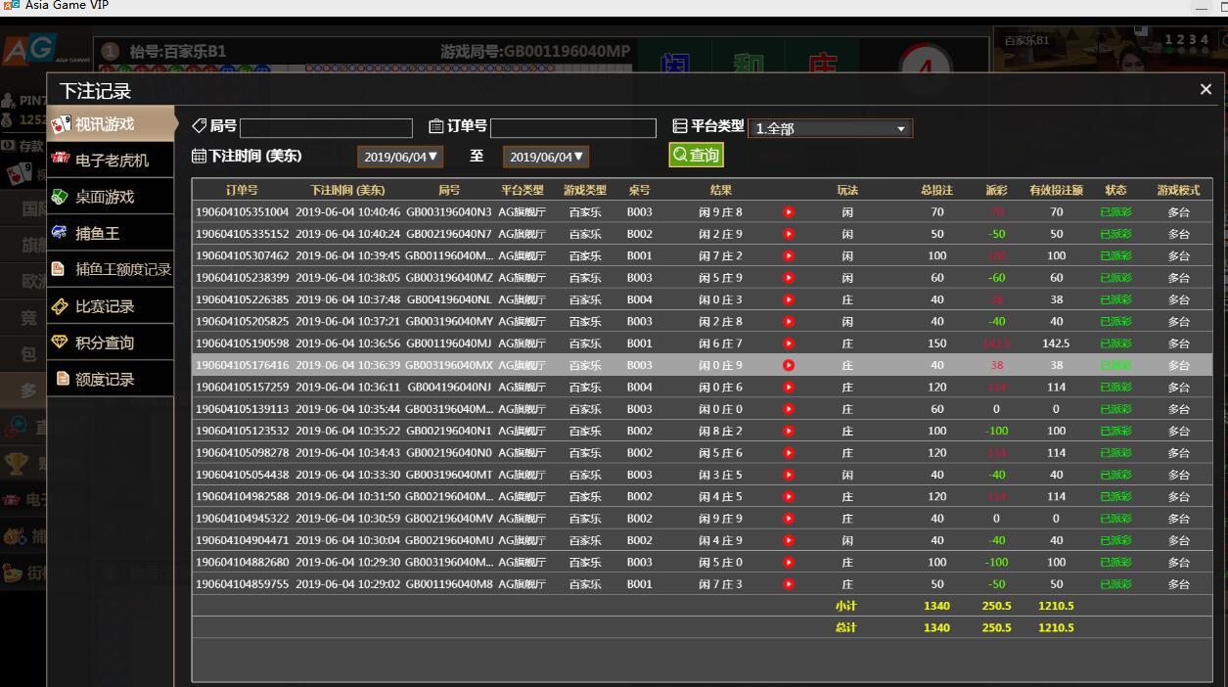This screenshot has width=1228, height=687.
Task: Select order number 190604105351004
Action: tap(243, 211)
